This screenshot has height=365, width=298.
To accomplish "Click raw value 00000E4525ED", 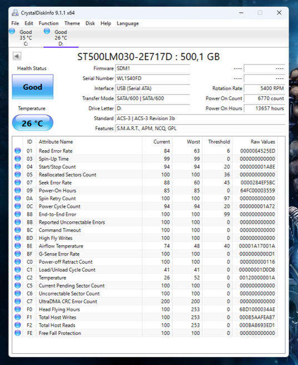I will (258, 151).
